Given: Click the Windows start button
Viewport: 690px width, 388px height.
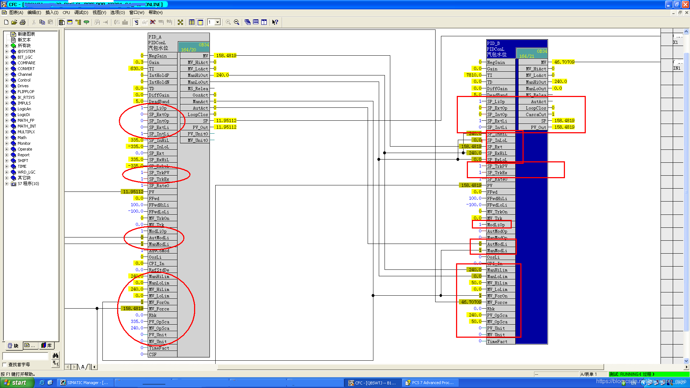Looking at the screenshot, I should coord(16,383).
